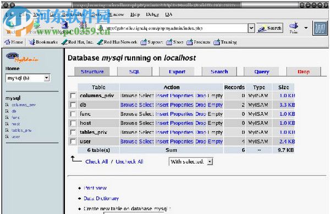Click Drop for the tables_priv table
330x214 pixels.
(201, 132)
